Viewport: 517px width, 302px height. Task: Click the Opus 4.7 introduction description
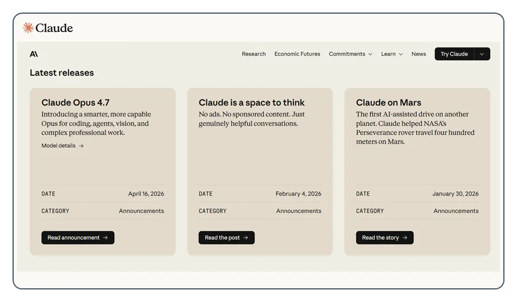tap(96, 123)
